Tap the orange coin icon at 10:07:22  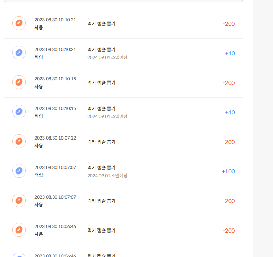(19, 141)
